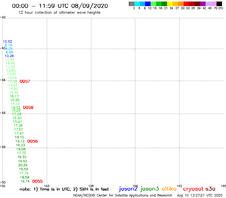Click wave height value '12.43'

pyautogui.click(x=10, y=59)
